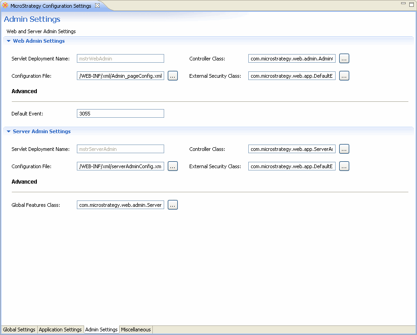The width and height of the screenshot is (417, 335).
Task: Switch to the Global Settings tab
Action: click(19, 330)
